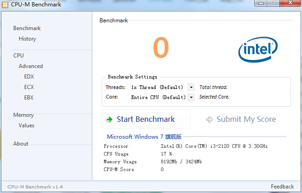The height and width of the screenshot is (193, 302).
Task: View memory Values page
Action: pyautogui.click(x=26, y=125)
